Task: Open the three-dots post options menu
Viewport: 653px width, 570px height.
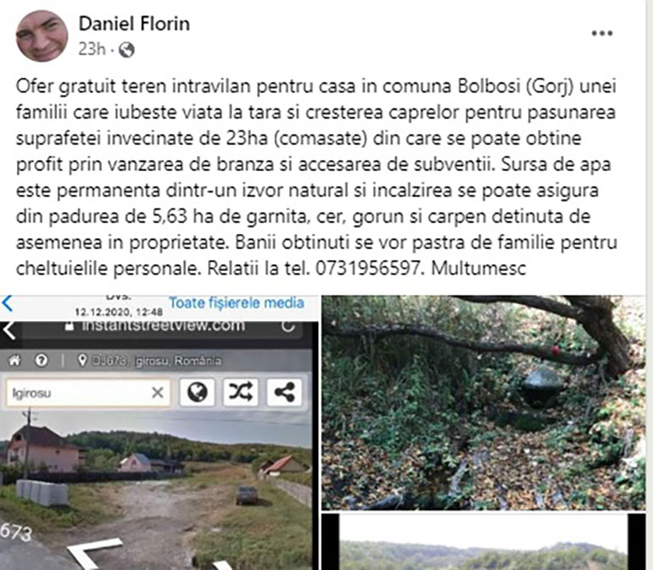Action: [x=602, y=33]
